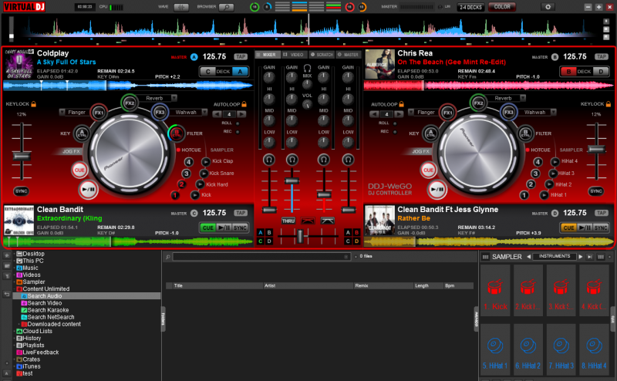Click the browser search icon in top bar

[x=226, y=7]
